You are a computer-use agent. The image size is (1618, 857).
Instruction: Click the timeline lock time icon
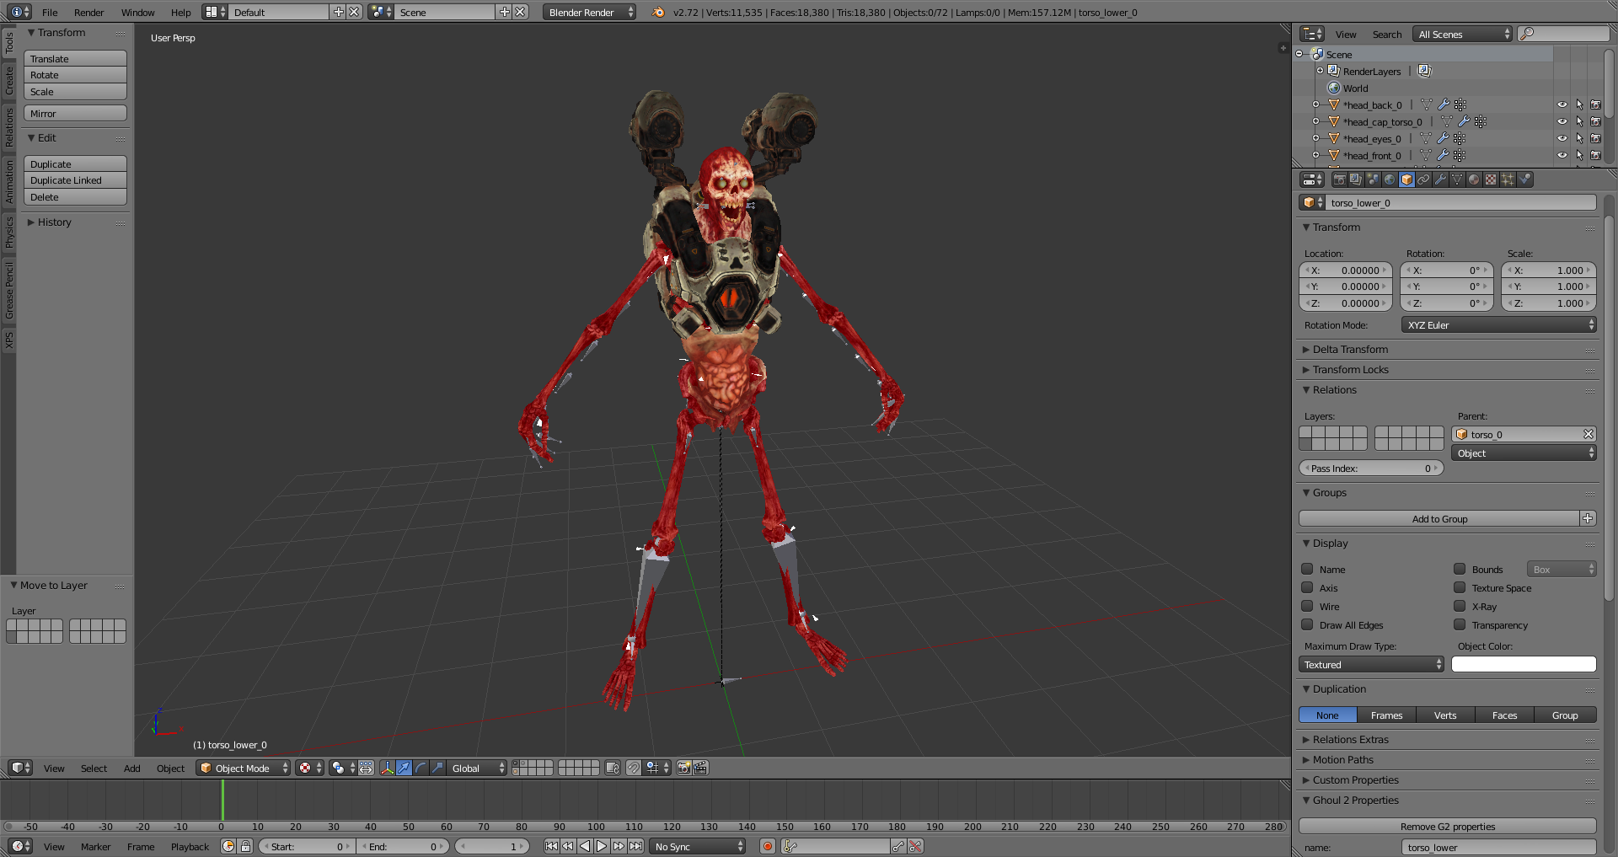(x=245, y=847)
